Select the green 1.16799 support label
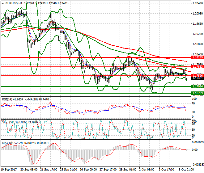Image resolution: width=204 pixels, height=173 pixels. click(x=197, y=93)
